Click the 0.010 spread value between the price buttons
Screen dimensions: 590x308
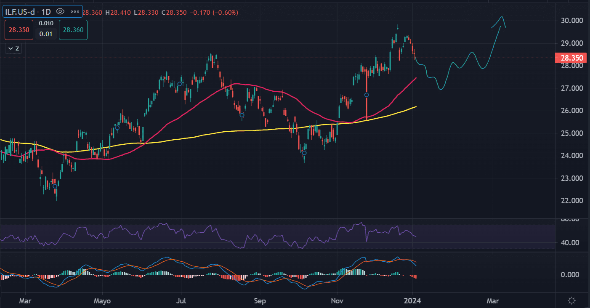46,24
